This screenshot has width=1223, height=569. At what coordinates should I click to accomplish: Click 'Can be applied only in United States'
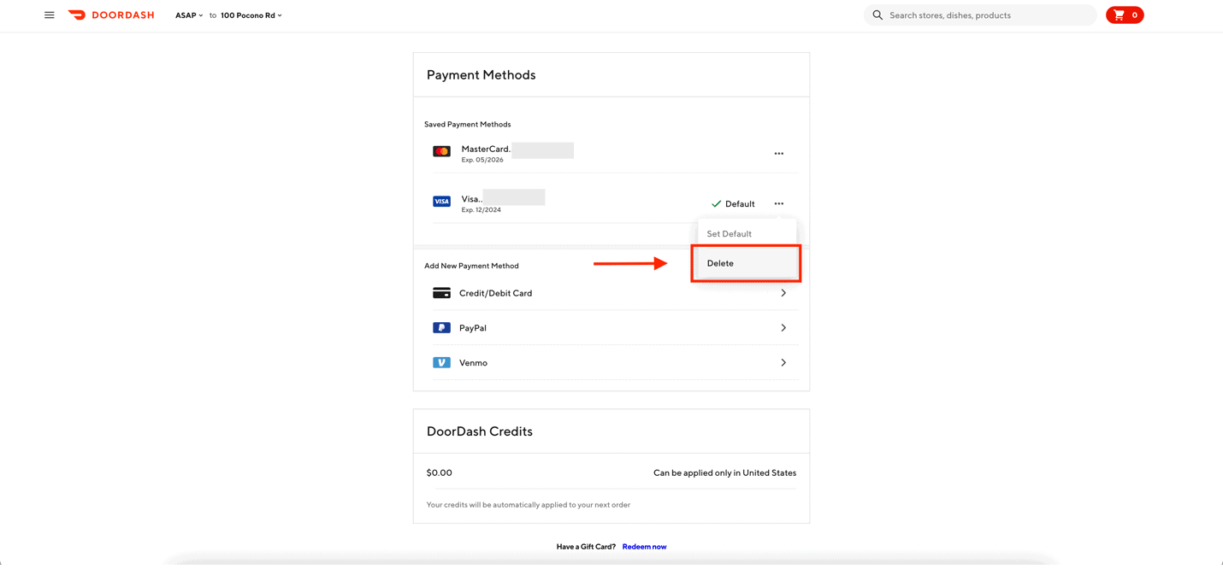pyautogui.click(x=724, y=472)
